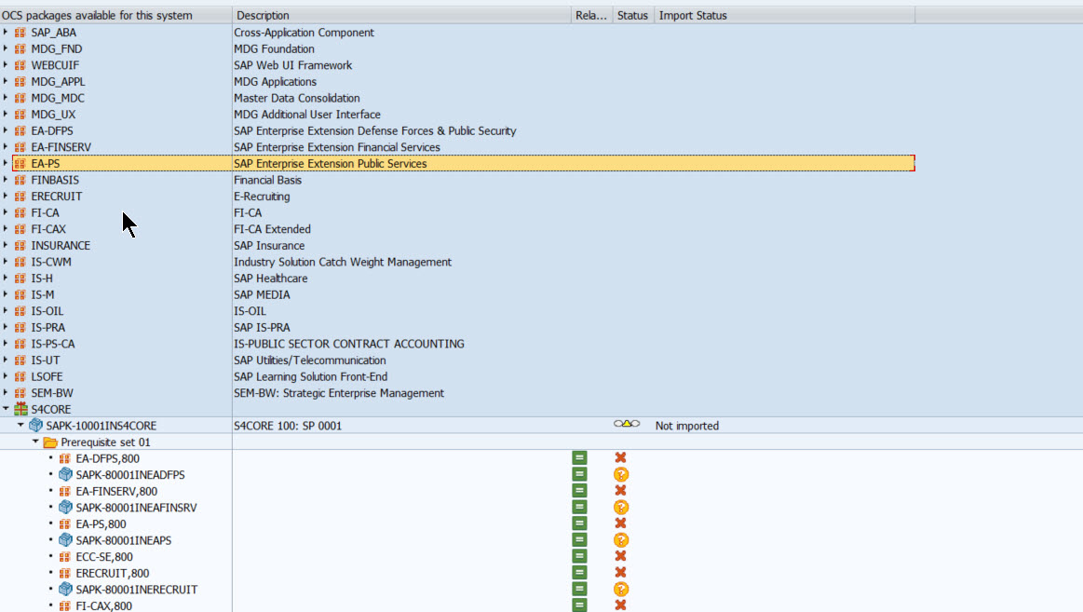The width and height of the screenshot is (1083, 612).
Task: Click warning status icon of S4CORE SP 0001
Action: (x=627, y=426)
